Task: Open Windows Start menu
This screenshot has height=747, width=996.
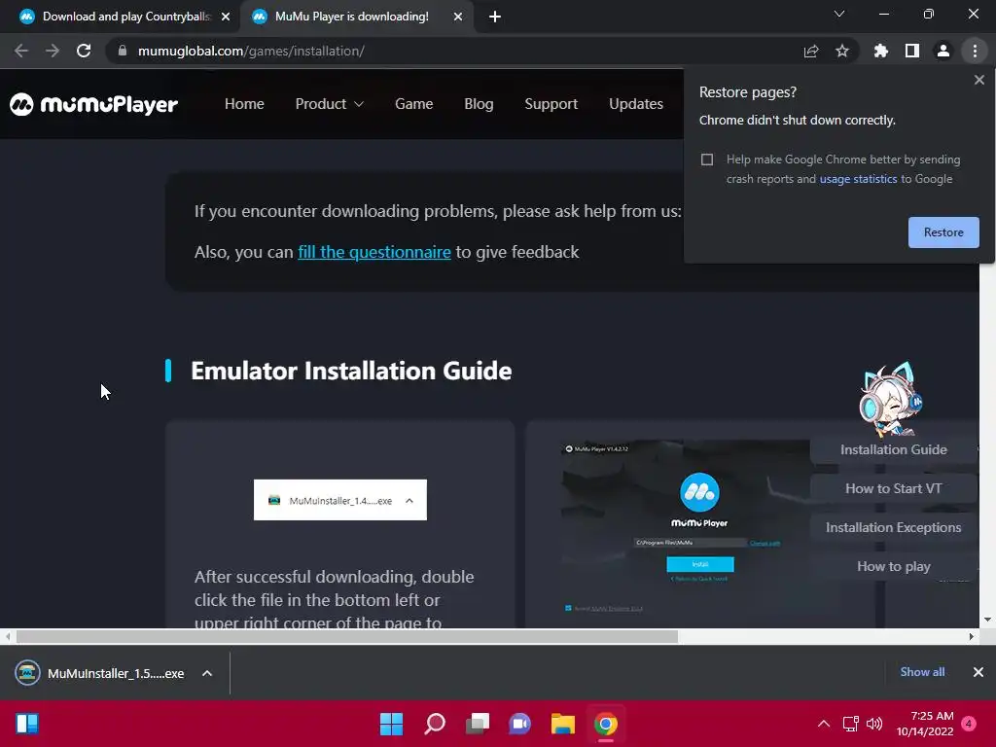Action: (x=391, y=724)
